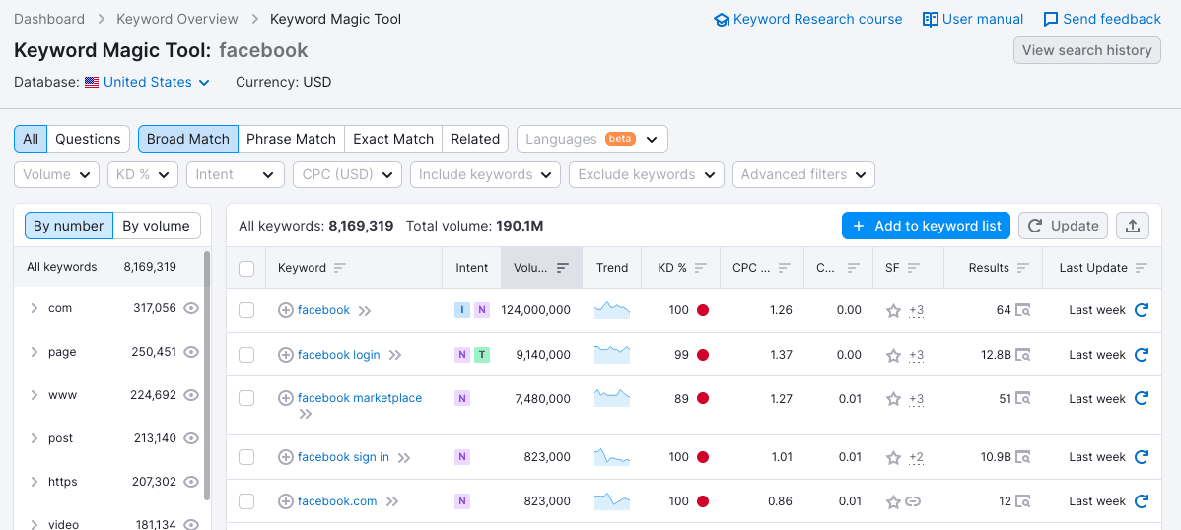Image resolution: width=1181 pixels, height=530 pixels.
Task: Switch grouping to By volume
Action: (x=157, y=226)
